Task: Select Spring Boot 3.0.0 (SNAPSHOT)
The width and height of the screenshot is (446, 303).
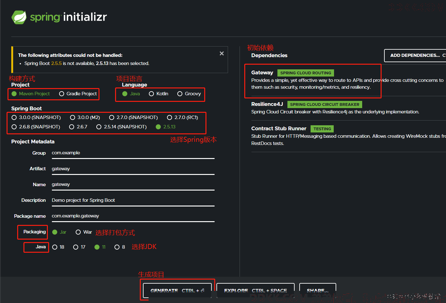Action: pyautogui.click(x=36, y=117)
